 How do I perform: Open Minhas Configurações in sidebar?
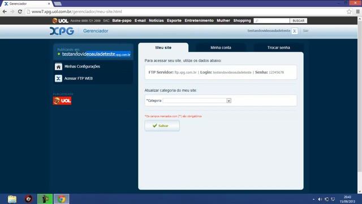tap(82, 66)
